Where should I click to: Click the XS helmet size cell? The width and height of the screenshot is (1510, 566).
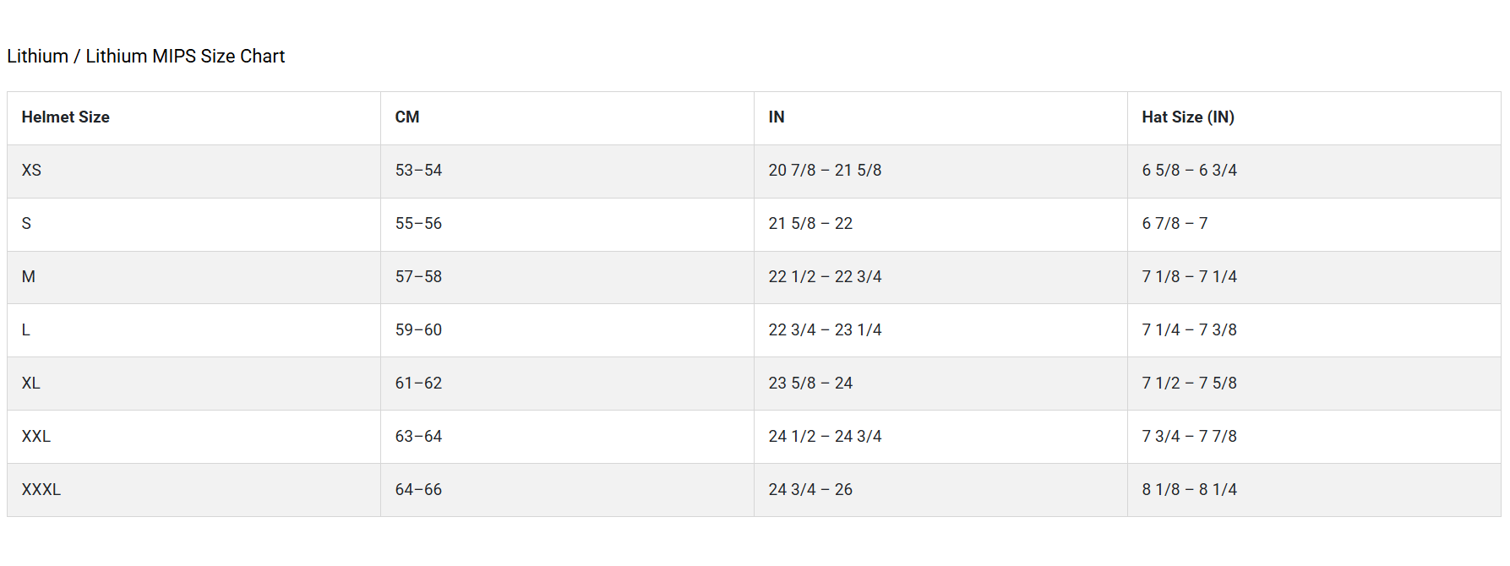coord(32,171)
